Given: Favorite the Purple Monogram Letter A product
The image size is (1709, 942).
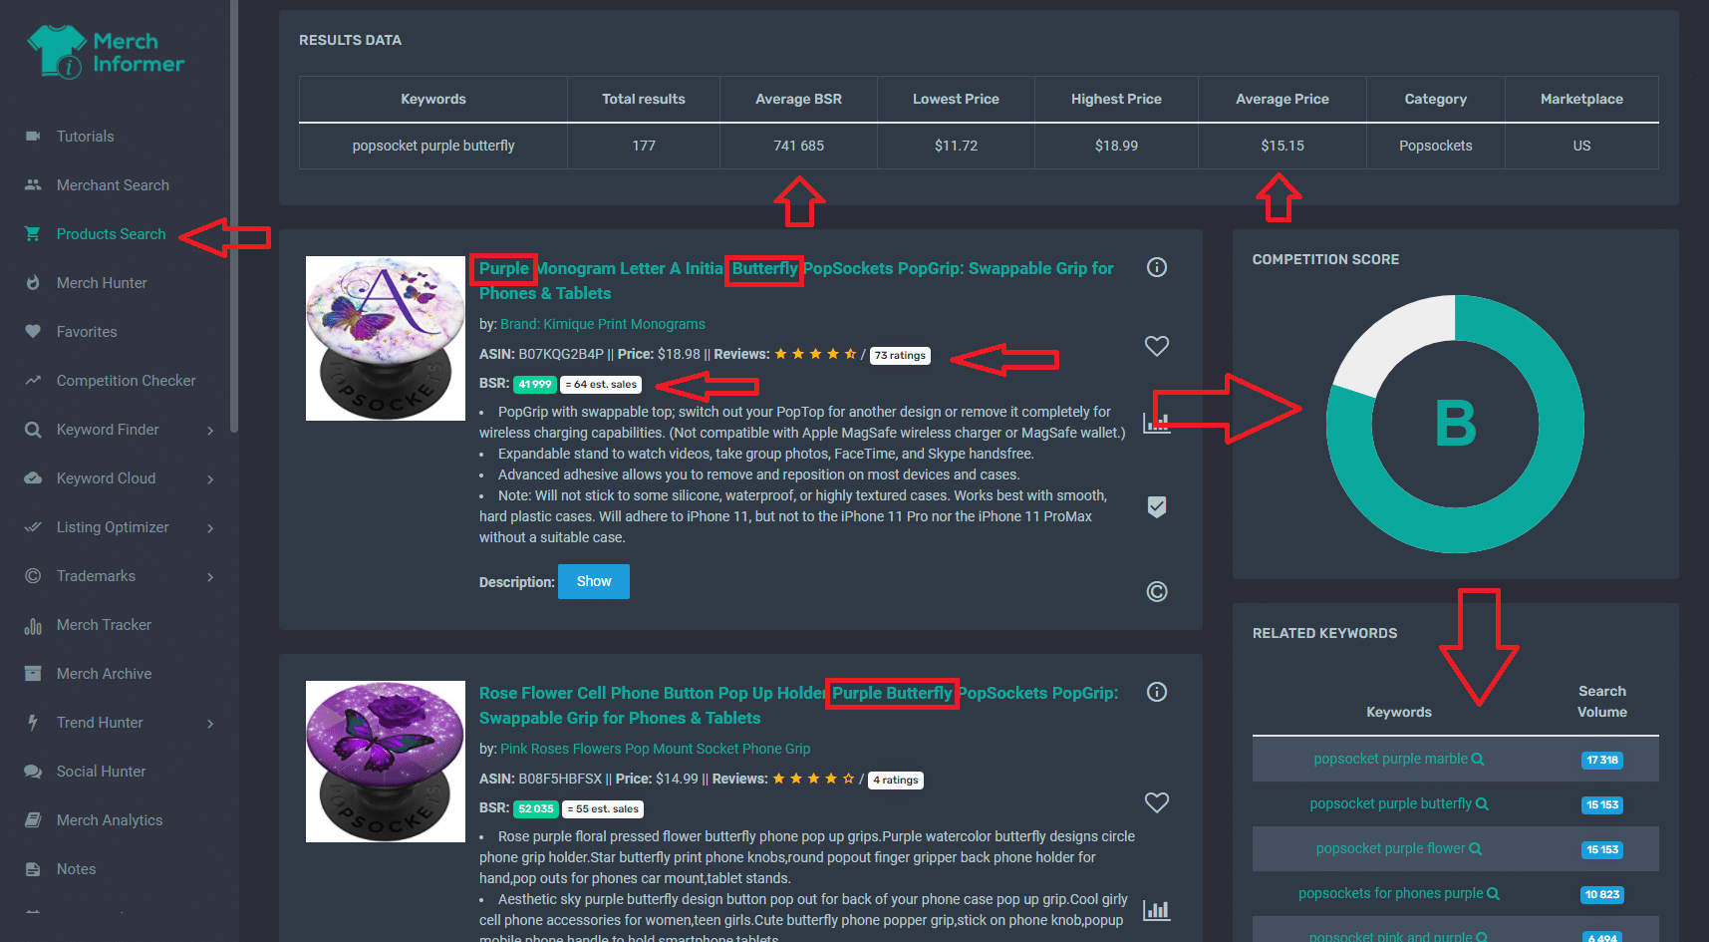Looking at the screenshot, I should tap(1157, 346).
